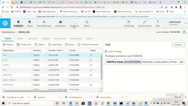Click the Owner badge button

coord(178,45)
